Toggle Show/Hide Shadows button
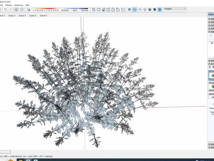This screenshot has height=161, width=214. 29,9
